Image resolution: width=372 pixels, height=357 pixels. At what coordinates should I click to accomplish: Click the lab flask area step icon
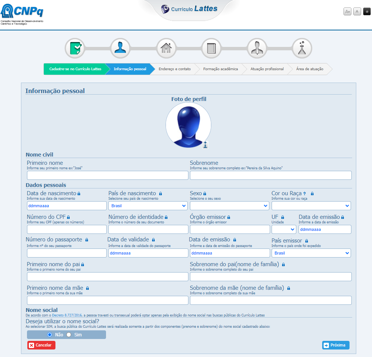(302, 48)
